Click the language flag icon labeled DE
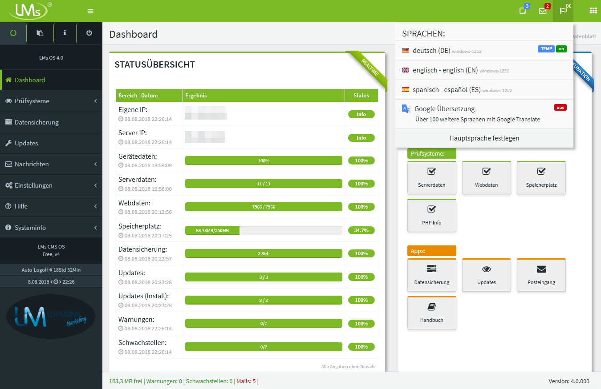 (563, 11)
